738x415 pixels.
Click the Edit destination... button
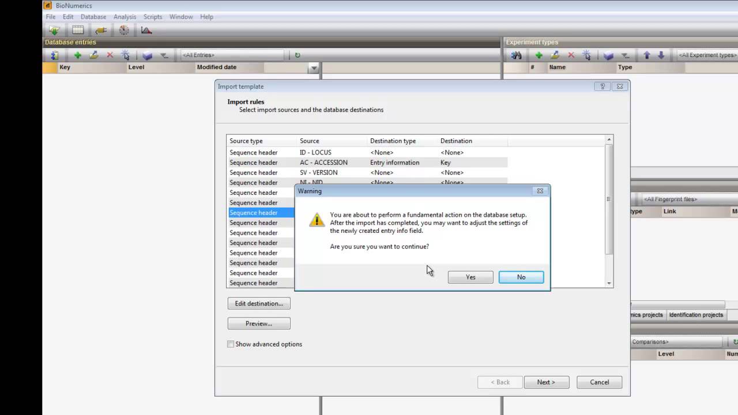[259, 304]
